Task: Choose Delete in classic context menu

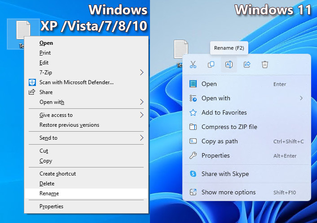Action: [x=86, y=184]
